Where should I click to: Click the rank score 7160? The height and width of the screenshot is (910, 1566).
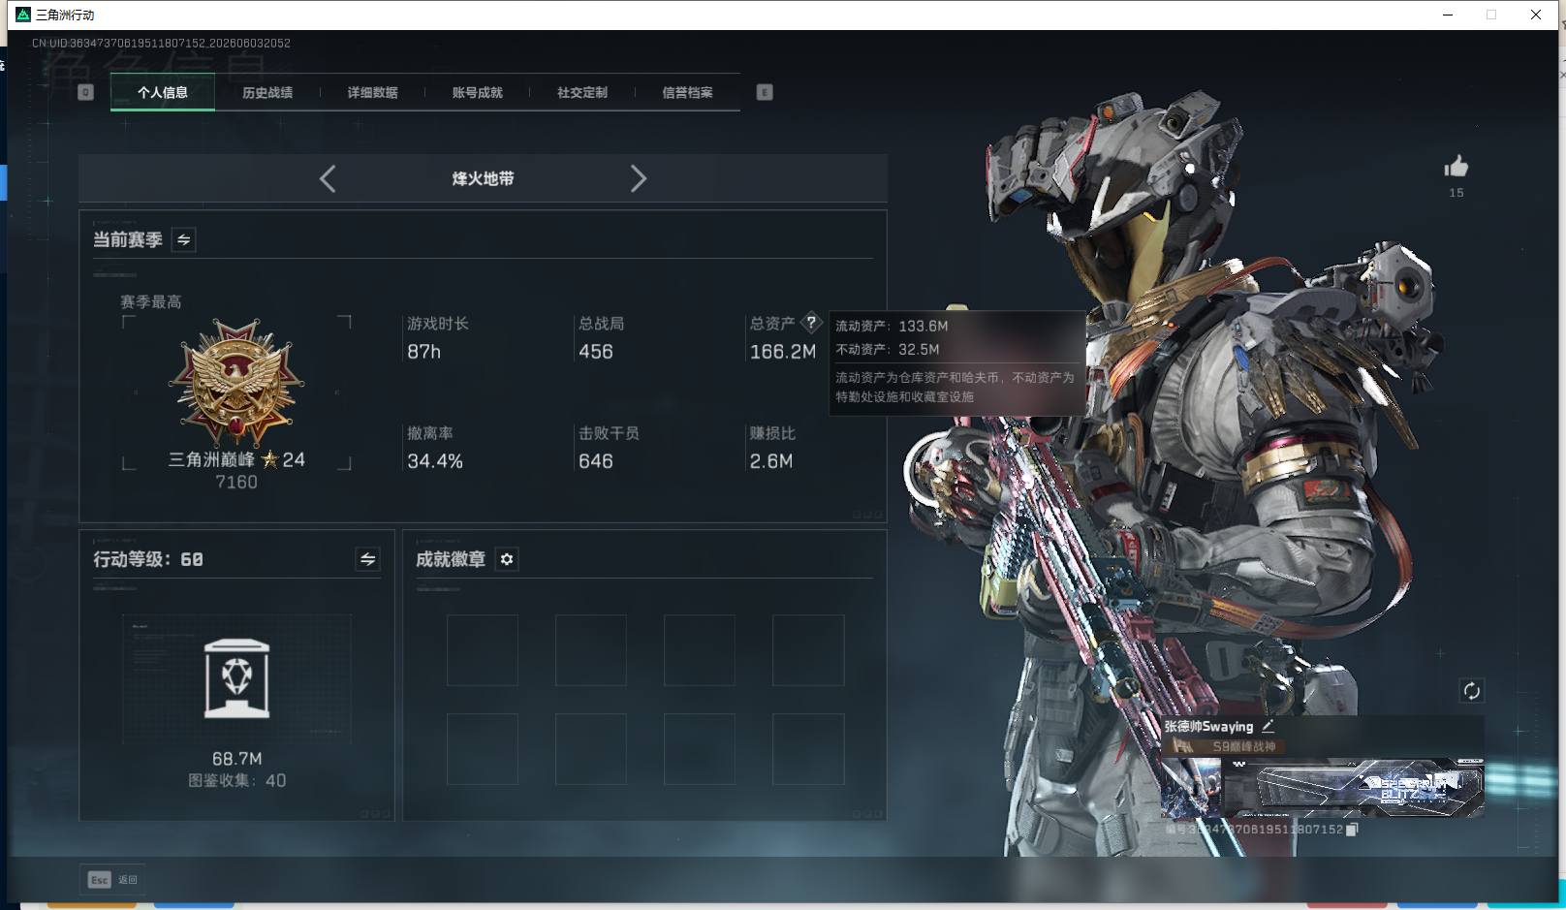tap(236, 483)
